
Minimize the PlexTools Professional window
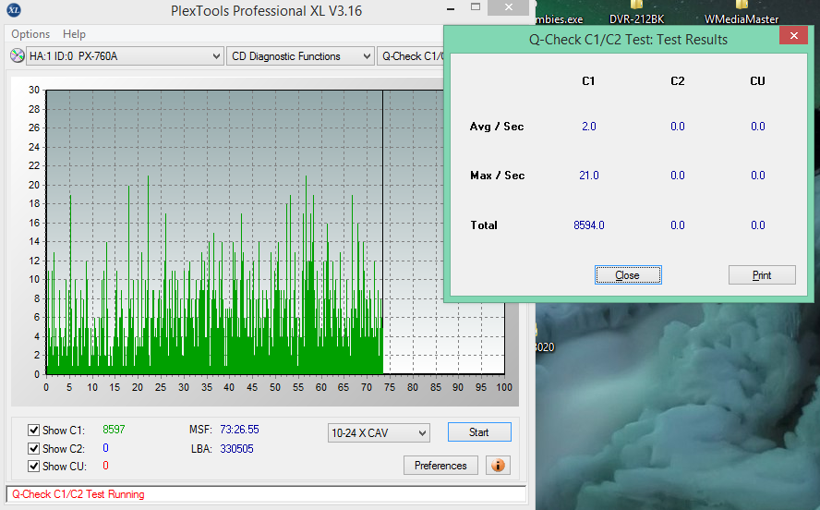tap(451, 9)
